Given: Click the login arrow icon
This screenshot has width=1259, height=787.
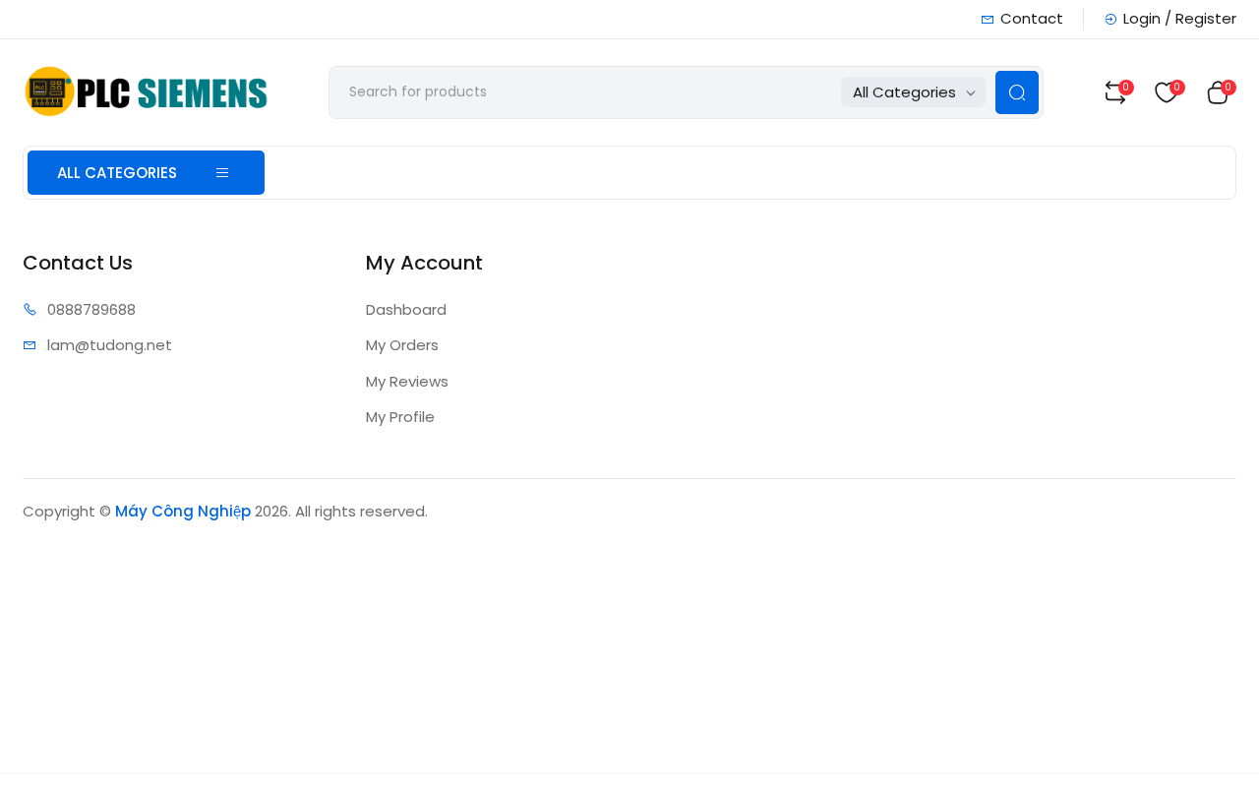Looking at the screenshot, I should coord(1110,20).
